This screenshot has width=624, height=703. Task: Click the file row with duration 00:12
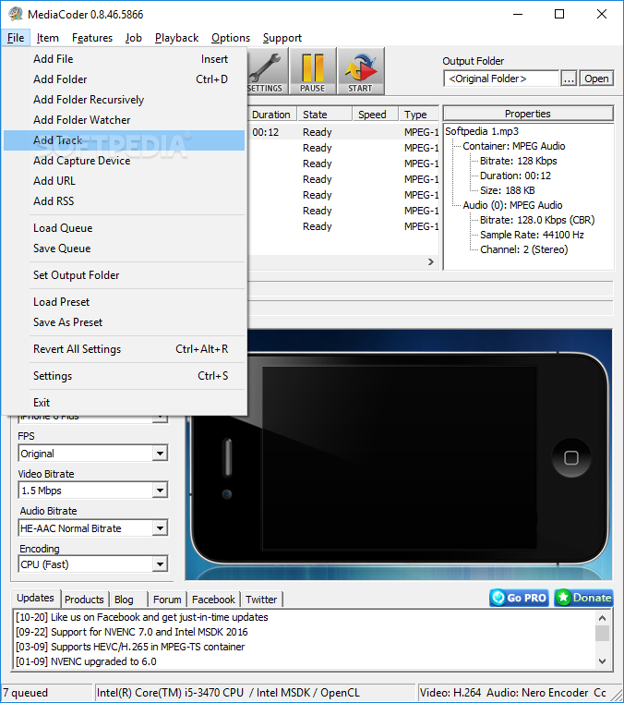(343, 132)
